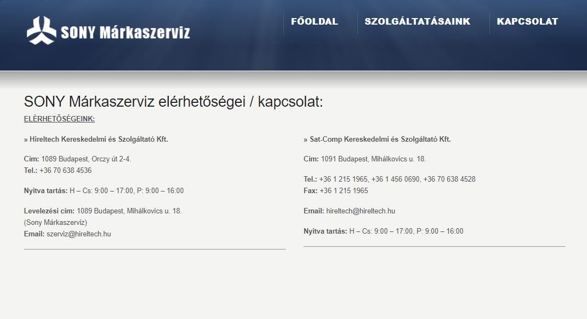This screenshot has width=587, height=319.
Task: Click the Sat-Comp Kereskedelmi és Szolgáltató Kft. name
Action: click(380, 140)
